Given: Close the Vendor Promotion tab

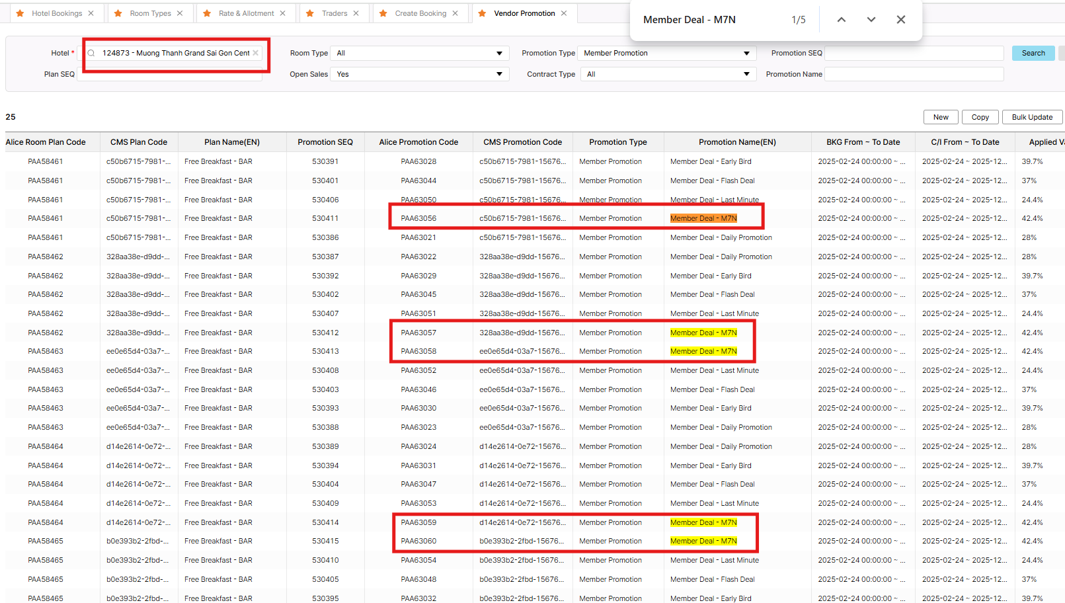Looking at the screenshot, I should (564, 13).
